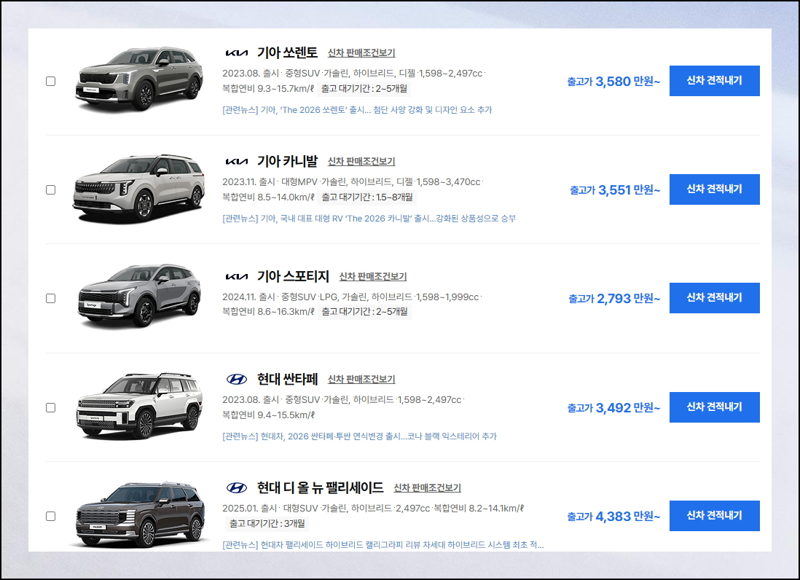Click the 출고가 3,551 만원 price
800x580 pixels.
615,189
